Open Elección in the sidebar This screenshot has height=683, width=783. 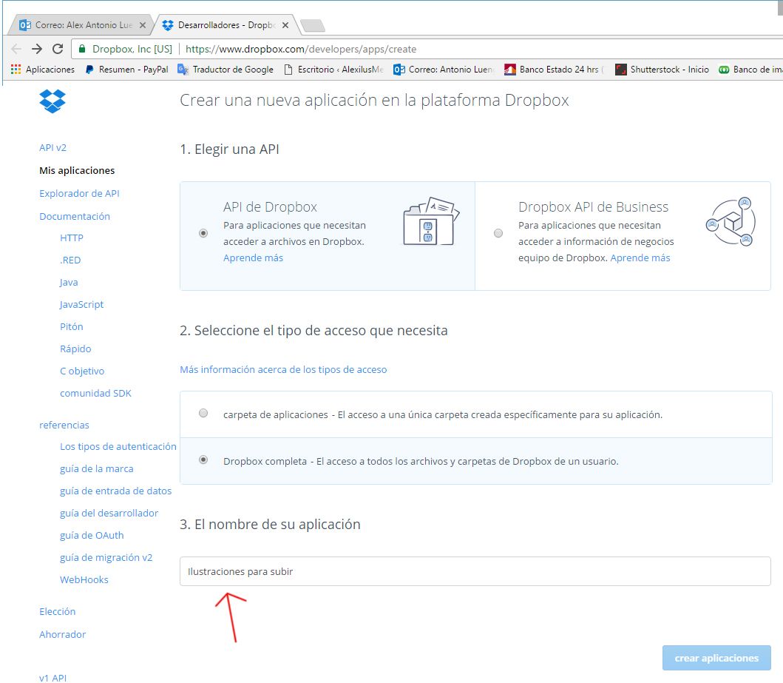pos(58,611)
